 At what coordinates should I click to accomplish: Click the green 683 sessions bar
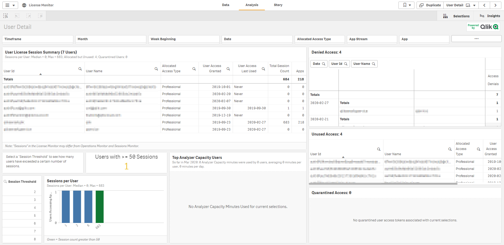pyautogui.click(x=100, y=207)
